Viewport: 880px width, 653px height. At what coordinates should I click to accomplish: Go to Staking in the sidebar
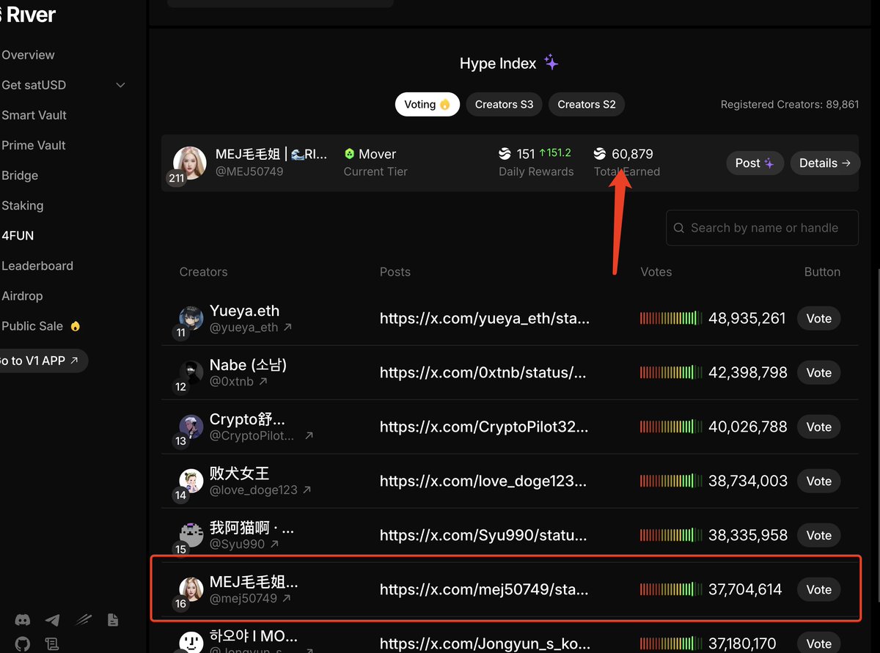point(23,206)
